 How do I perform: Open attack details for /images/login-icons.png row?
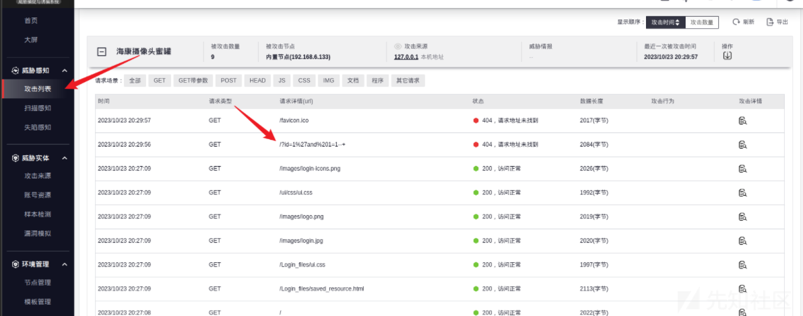pyautogui.click(x=742, y=169)
